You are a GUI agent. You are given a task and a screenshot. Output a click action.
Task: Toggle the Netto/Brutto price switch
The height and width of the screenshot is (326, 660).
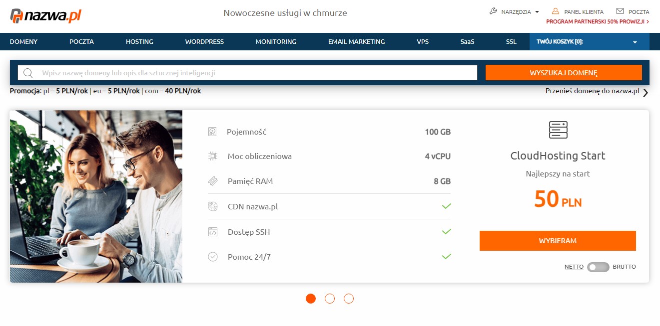point(598,267)
